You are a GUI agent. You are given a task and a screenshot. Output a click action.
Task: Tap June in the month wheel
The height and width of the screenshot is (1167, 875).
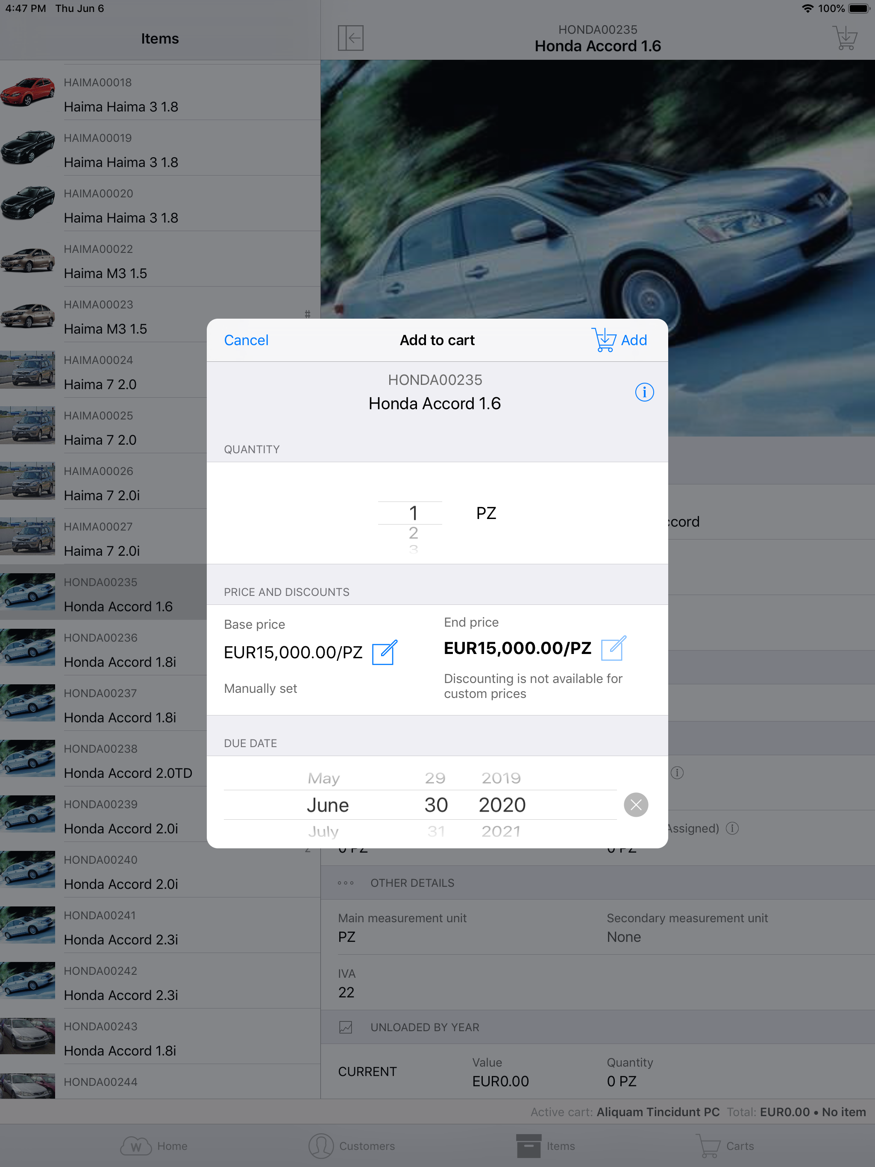pyautogui.click(x=328, y=805)
